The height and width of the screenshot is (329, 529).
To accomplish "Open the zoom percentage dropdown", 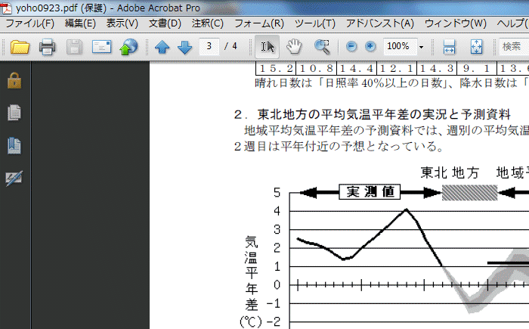I will pyautogui.click(x=421, y=48).
